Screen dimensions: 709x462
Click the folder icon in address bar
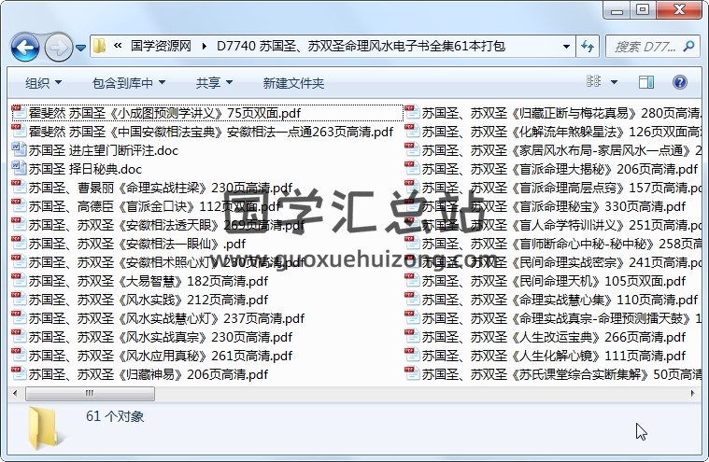pos(100,46)
